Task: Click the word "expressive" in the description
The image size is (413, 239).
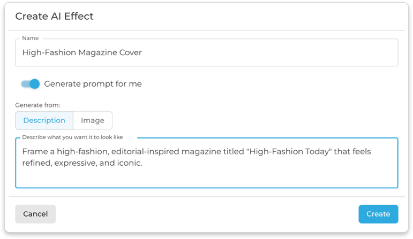Action: coord(74,163)
